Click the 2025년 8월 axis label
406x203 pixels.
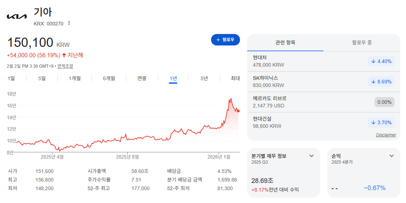point(127,157)
